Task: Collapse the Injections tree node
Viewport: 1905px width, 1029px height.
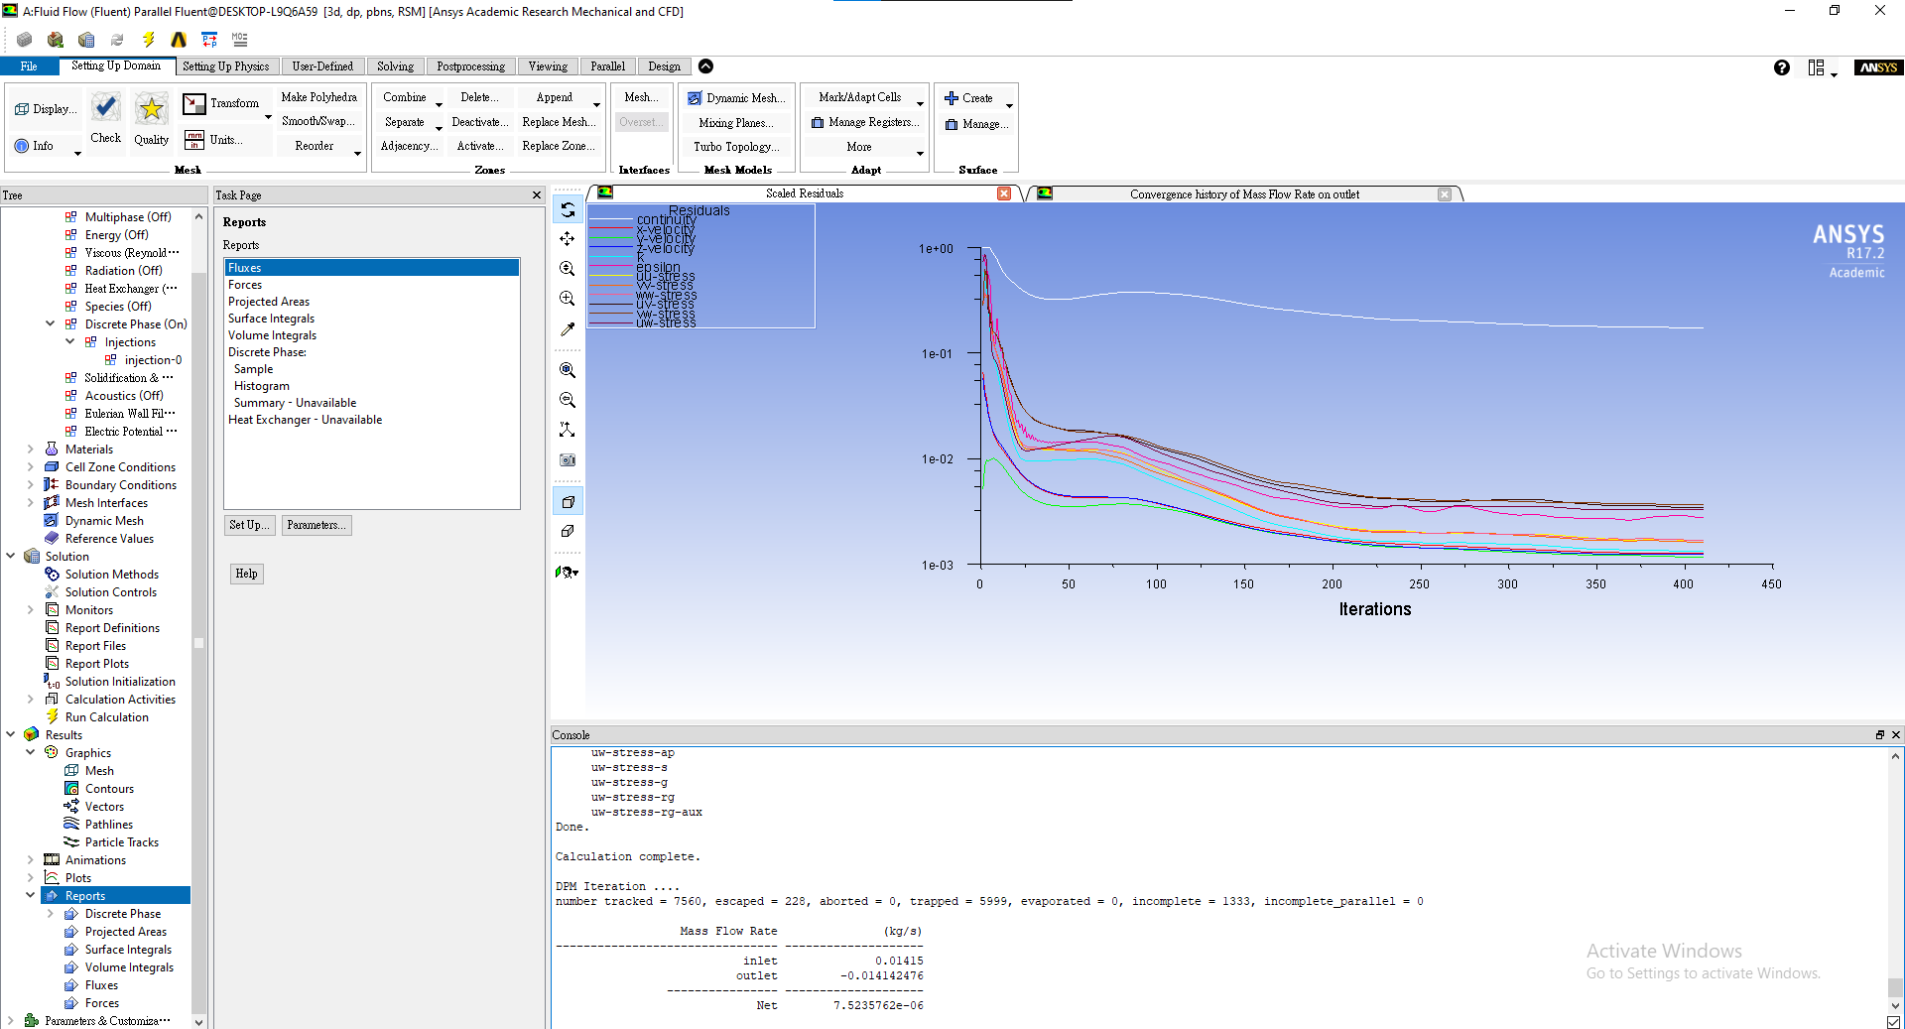Action: pyautogui.click(x=70, y=341)
